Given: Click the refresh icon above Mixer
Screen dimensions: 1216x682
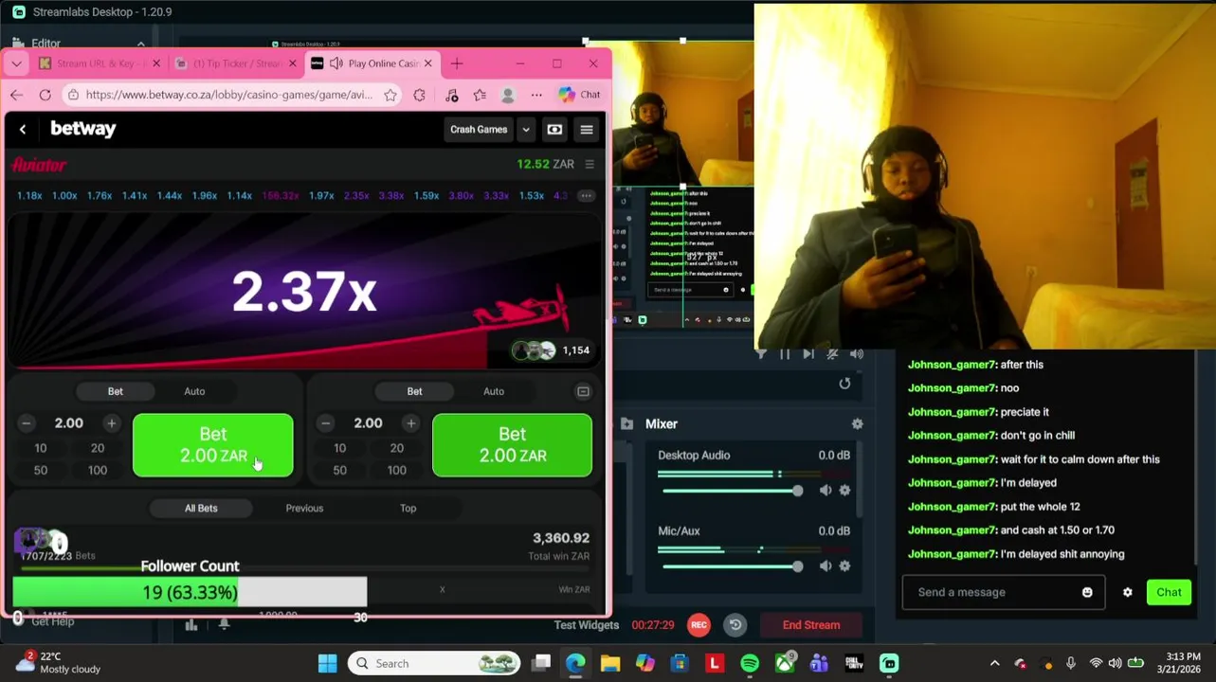Looking at the screenshot, I should click(x=844, y=384).
